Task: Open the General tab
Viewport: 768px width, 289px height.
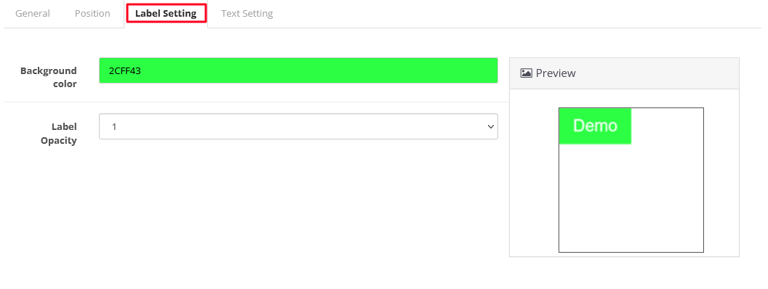Action: point(33,14)
